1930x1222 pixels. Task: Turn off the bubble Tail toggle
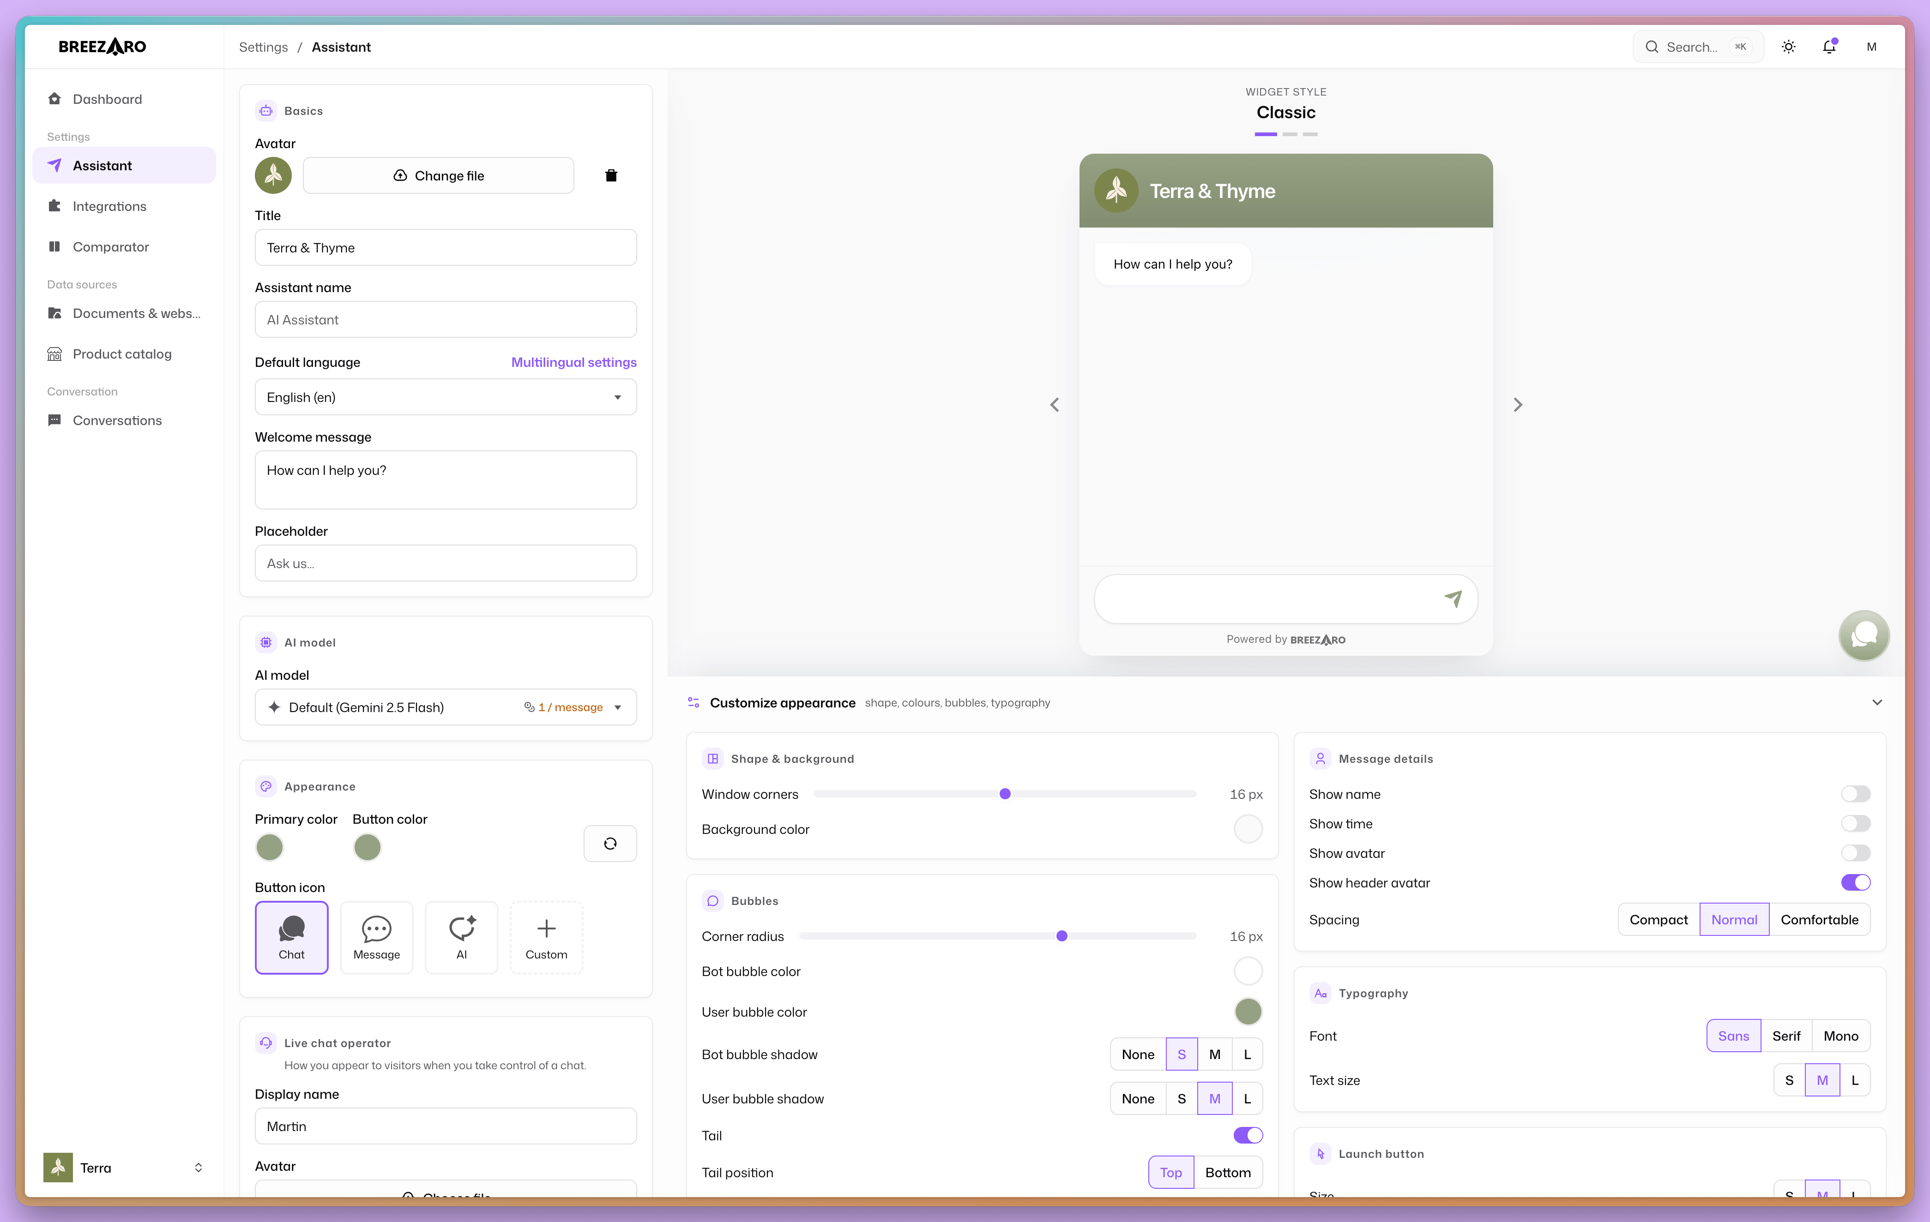tap(1248, 1135)
